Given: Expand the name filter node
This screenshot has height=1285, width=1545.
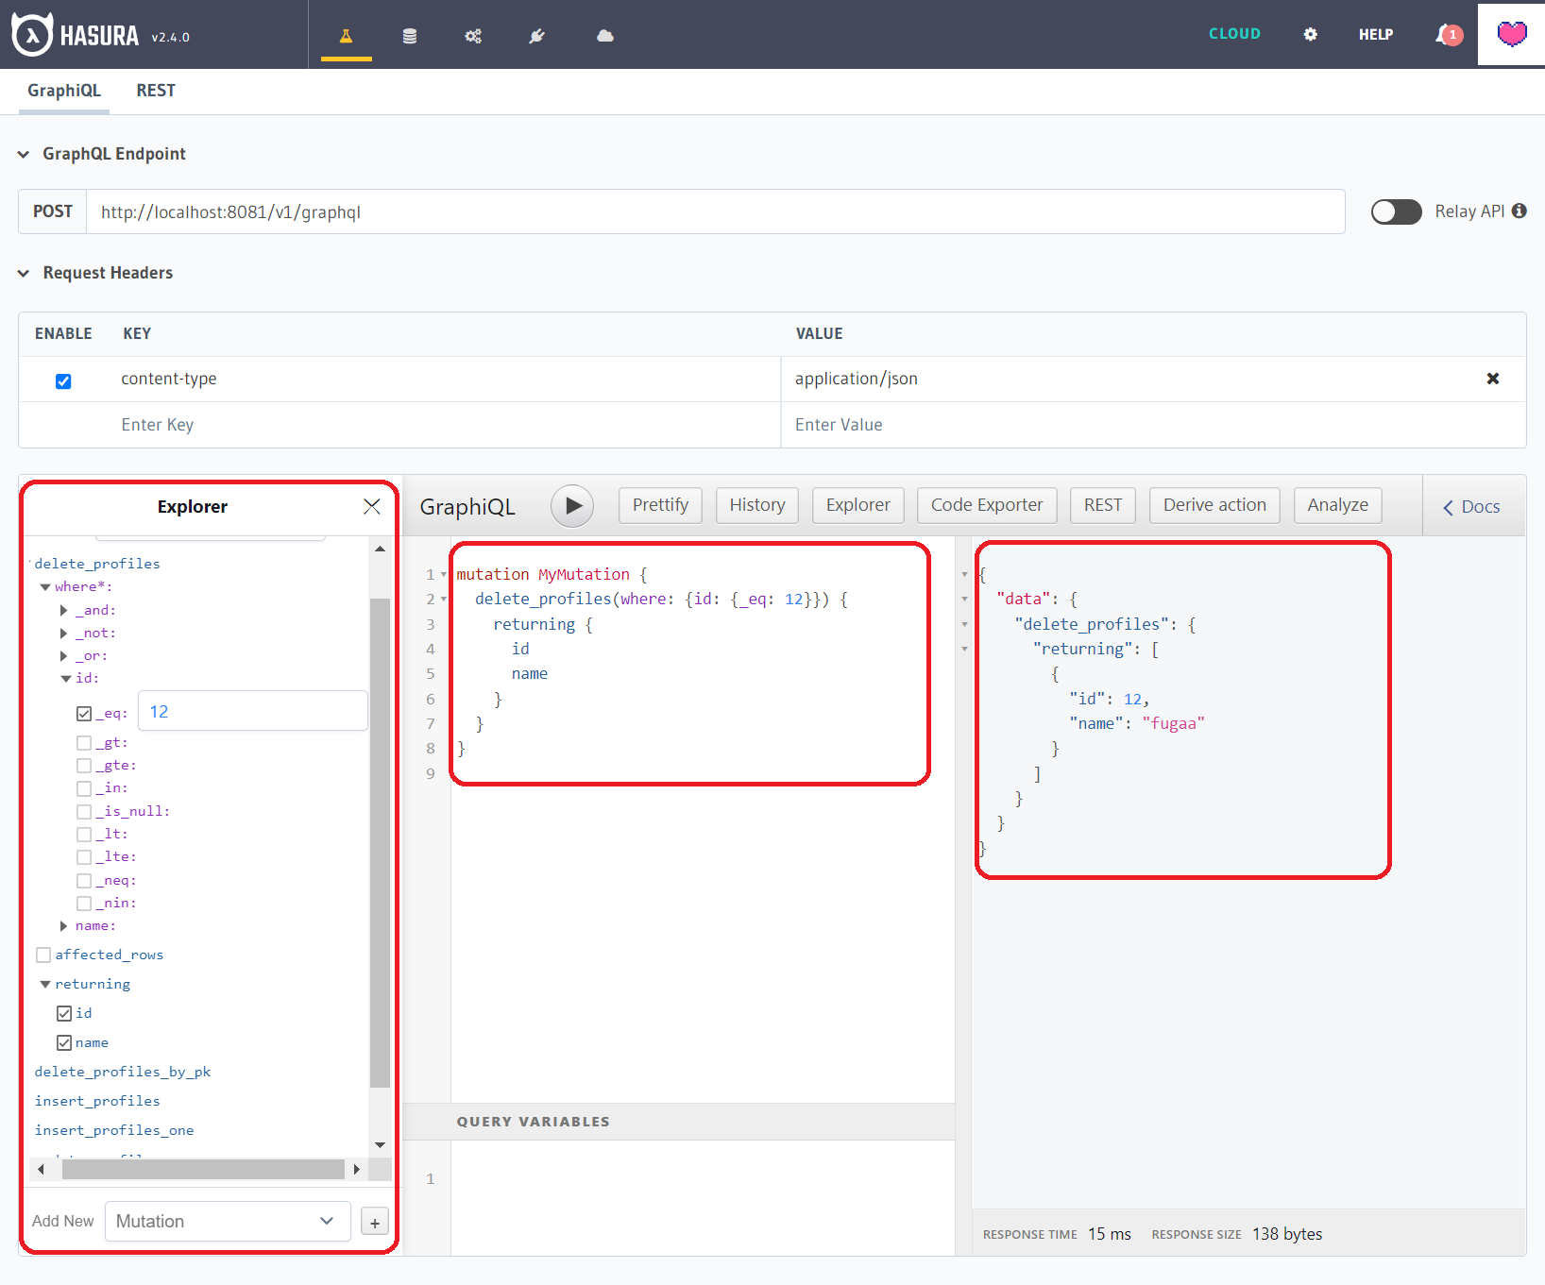Looking at the screenshot, I should (x=64, y=926).
